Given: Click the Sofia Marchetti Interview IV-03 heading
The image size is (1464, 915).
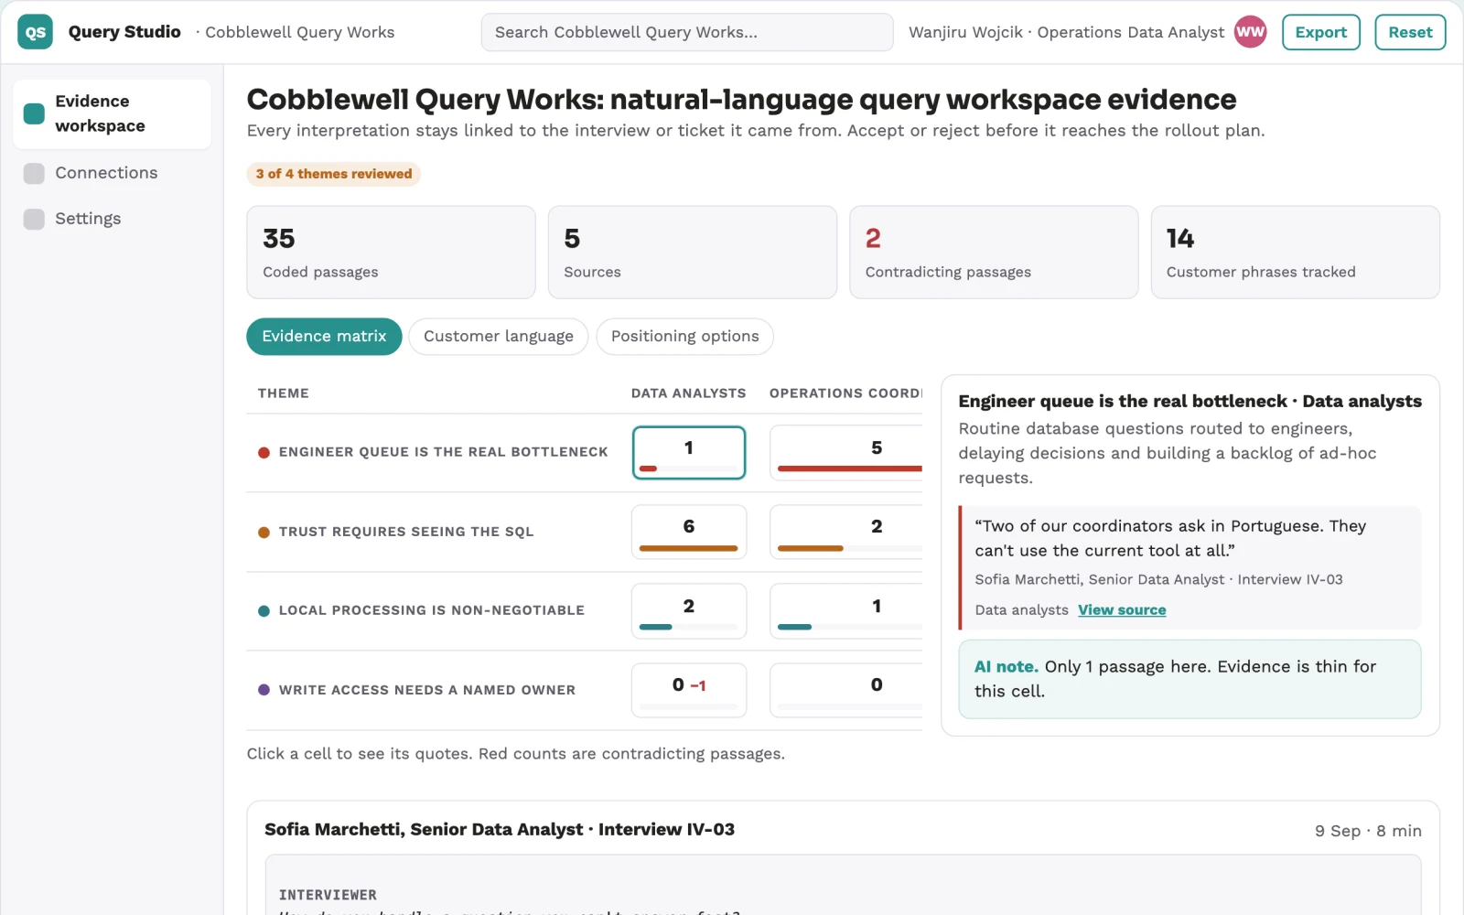Looking at the screenshot, I should [x=500, y=830].
